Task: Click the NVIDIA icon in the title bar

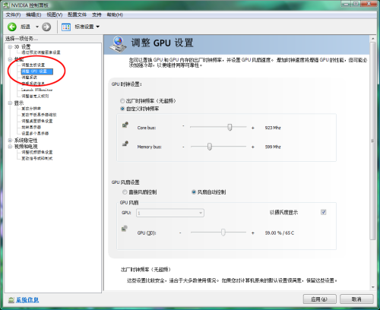Action: [6, 5]
